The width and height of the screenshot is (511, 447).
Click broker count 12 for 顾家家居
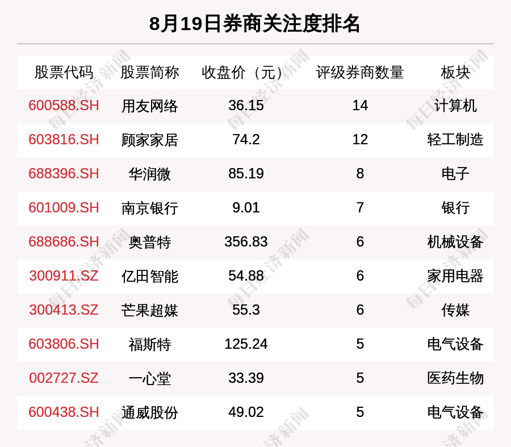360,140
